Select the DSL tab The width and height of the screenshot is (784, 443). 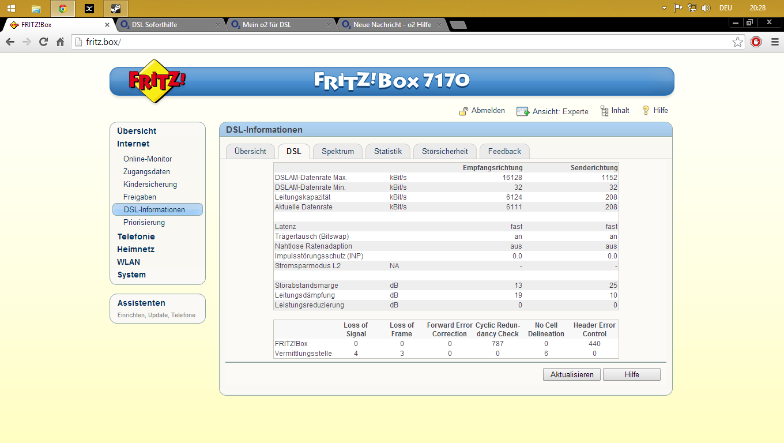pyautogui.click(x=294, y=151)
